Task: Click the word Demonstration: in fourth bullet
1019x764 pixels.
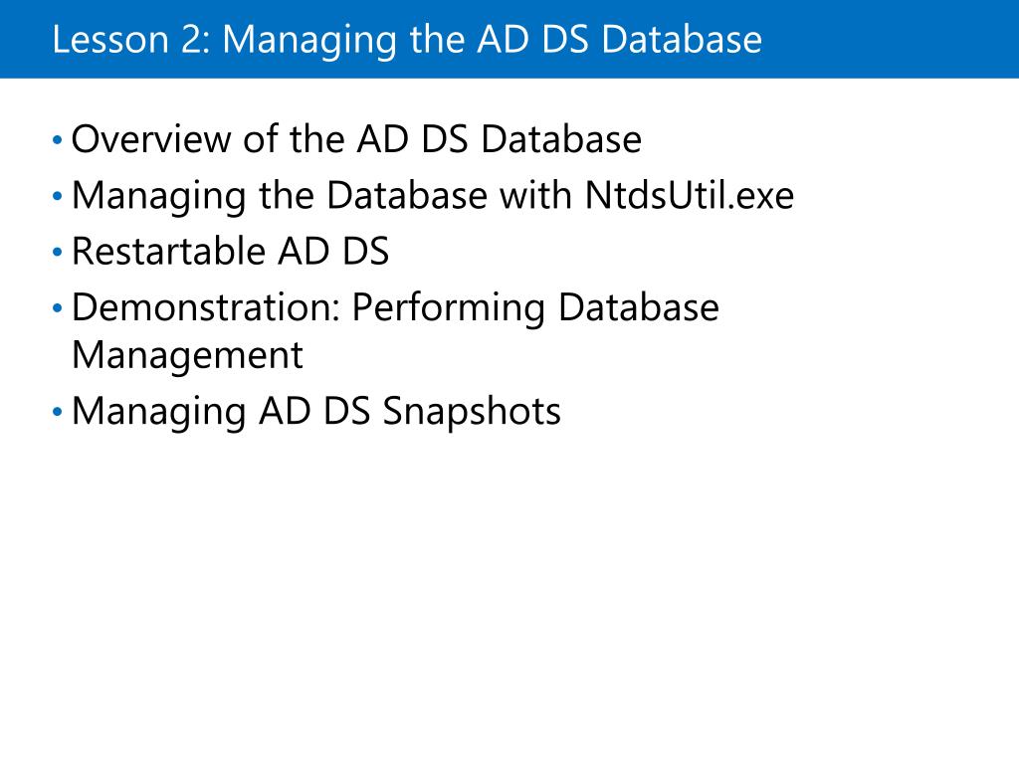Action: [x=207, y=306]
